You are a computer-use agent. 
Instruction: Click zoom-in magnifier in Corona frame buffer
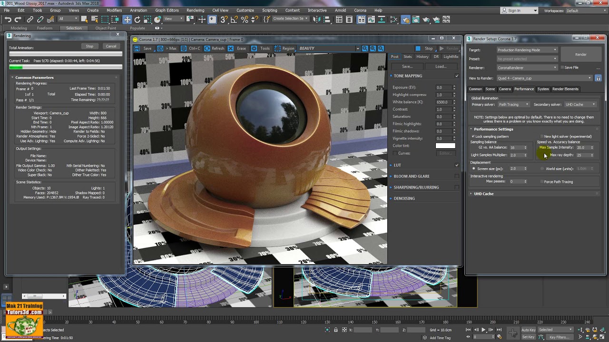pos(365,48)
